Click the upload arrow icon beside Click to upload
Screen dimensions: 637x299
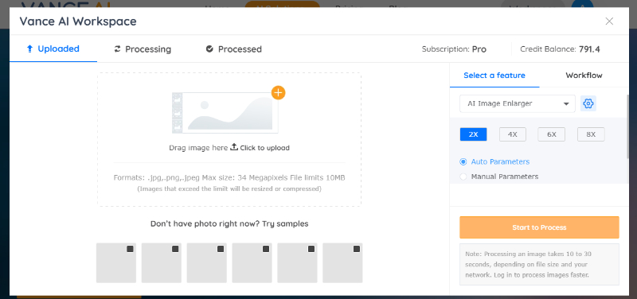tap(234, 147)
